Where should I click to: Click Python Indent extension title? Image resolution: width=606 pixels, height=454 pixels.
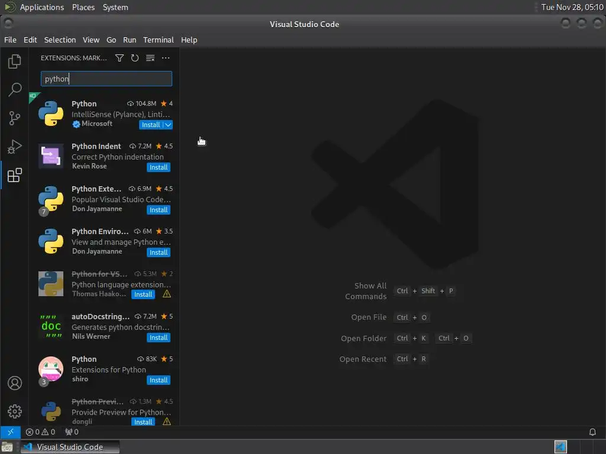96,147
